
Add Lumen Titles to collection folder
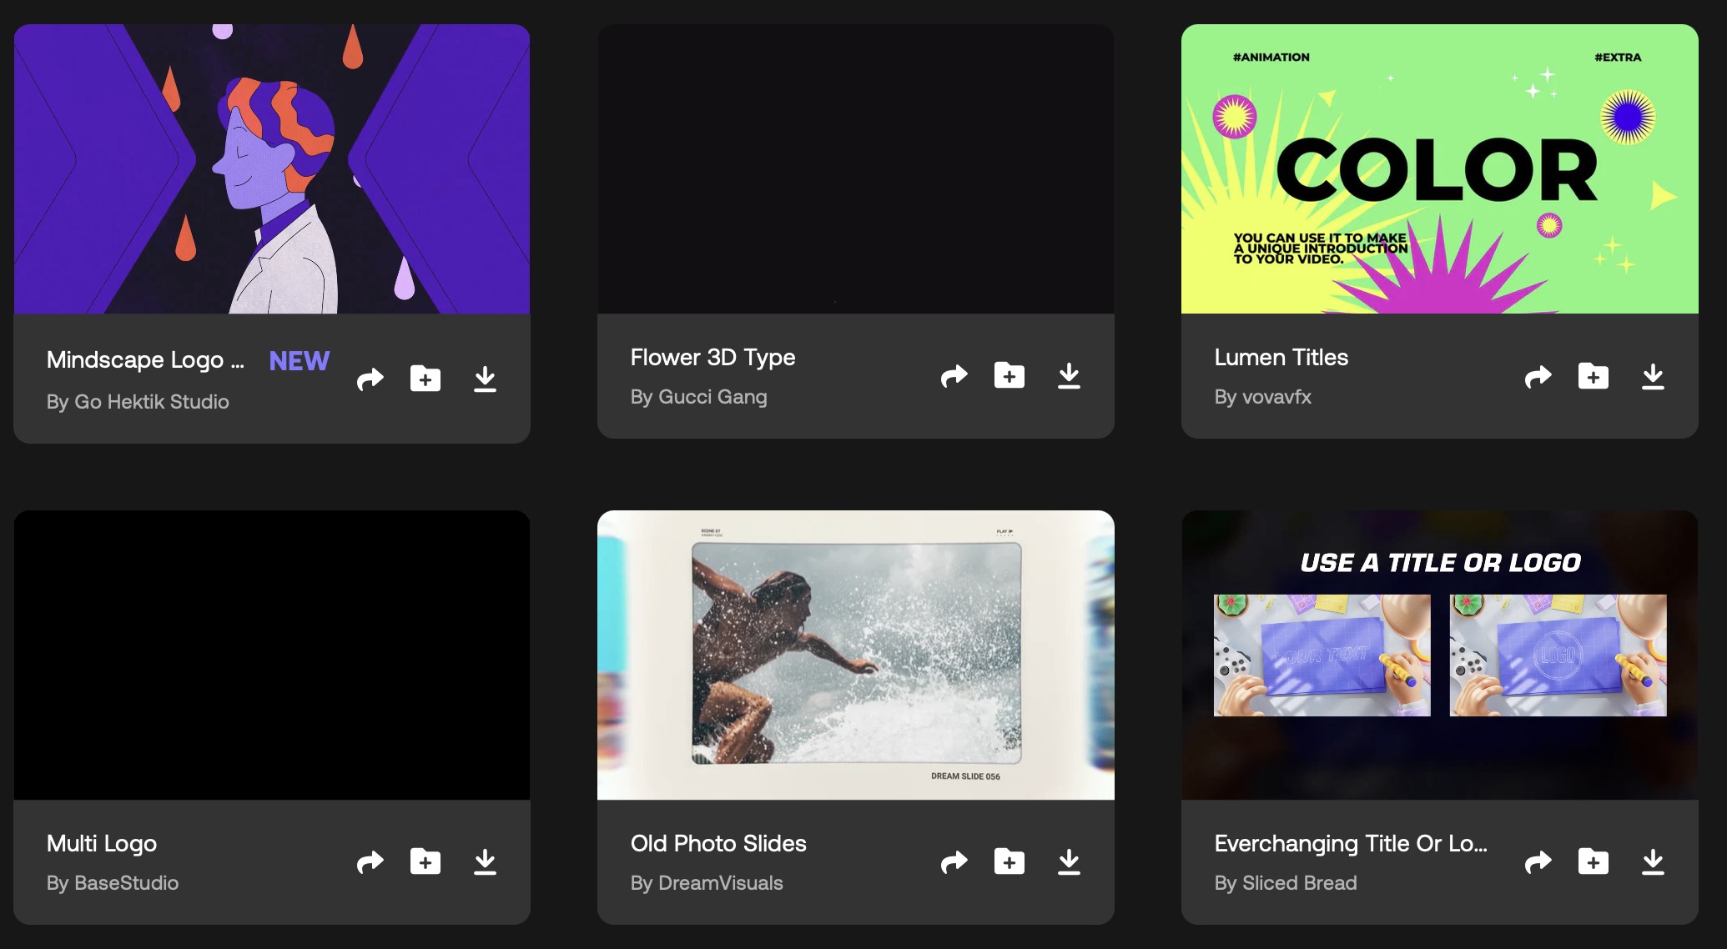1593,376
